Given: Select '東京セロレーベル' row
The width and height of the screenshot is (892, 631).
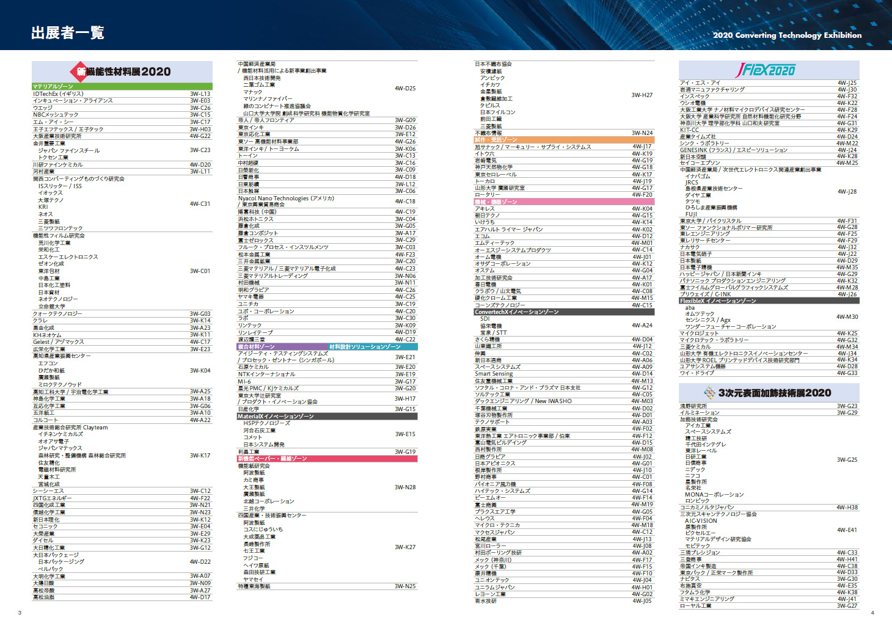Looking at the screenshot, I should (564, 175).
